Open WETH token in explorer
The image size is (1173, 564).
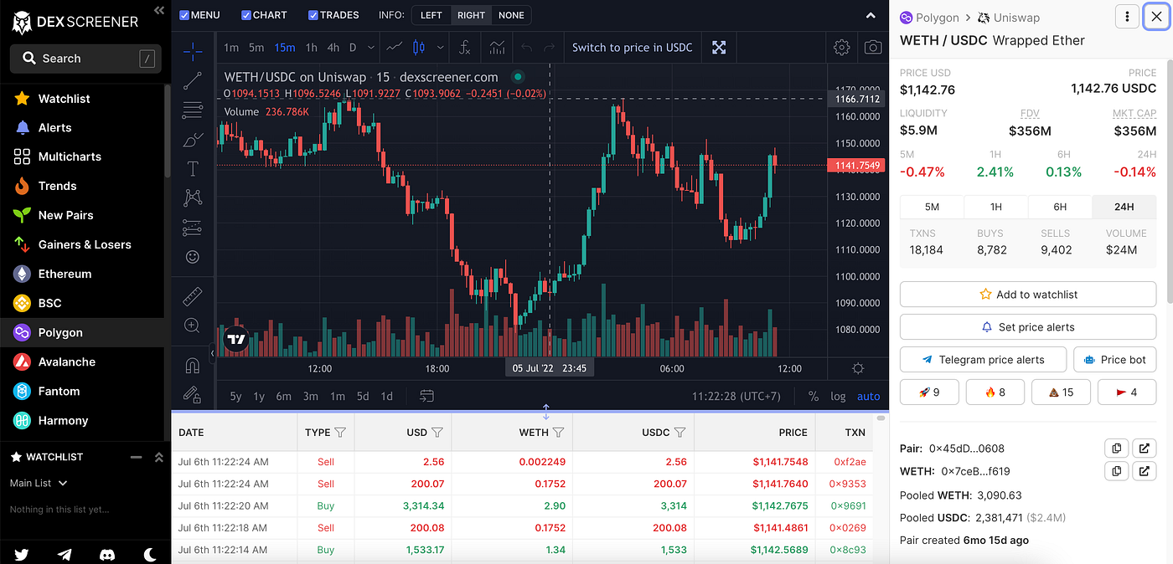point(1145,471)
